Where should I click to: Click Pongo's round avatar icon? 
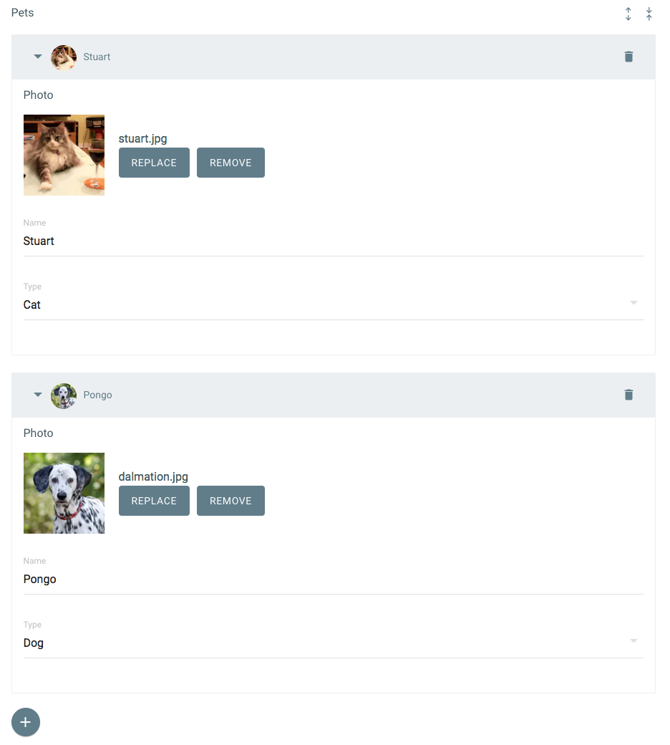64,395
